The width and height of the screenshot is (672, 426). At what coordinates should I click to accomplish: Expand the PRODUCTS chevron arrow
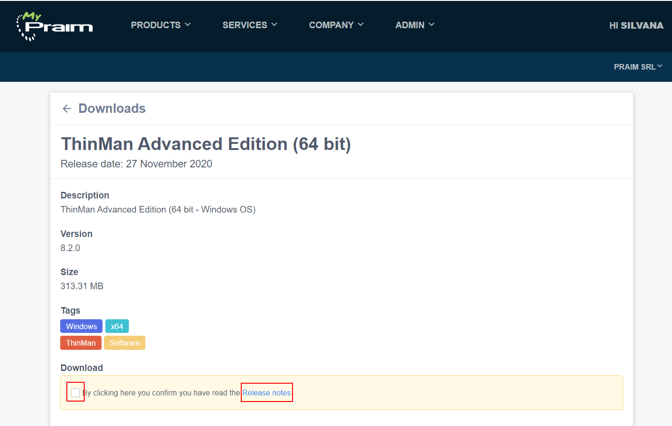(188, 24)
